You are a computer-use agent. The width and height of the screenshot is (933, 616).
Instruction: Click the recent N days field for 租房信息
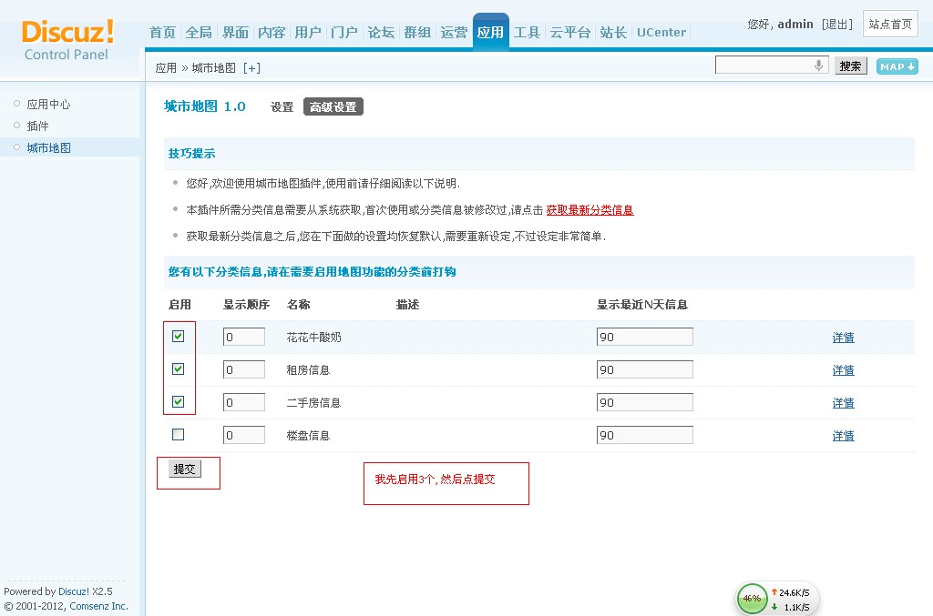(x=644, y=370)
